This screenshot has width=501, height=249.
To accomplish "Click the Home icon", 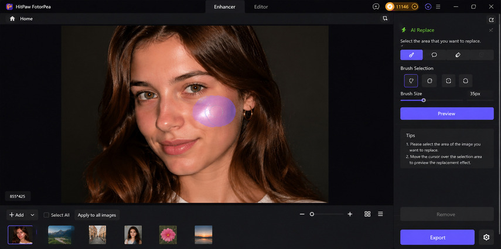I will click(x=12, y=19).
